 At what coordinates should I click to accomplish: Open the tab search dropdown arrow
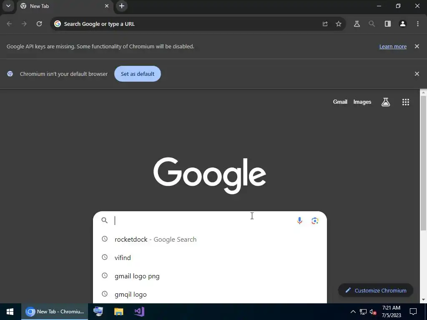point(8,6)
